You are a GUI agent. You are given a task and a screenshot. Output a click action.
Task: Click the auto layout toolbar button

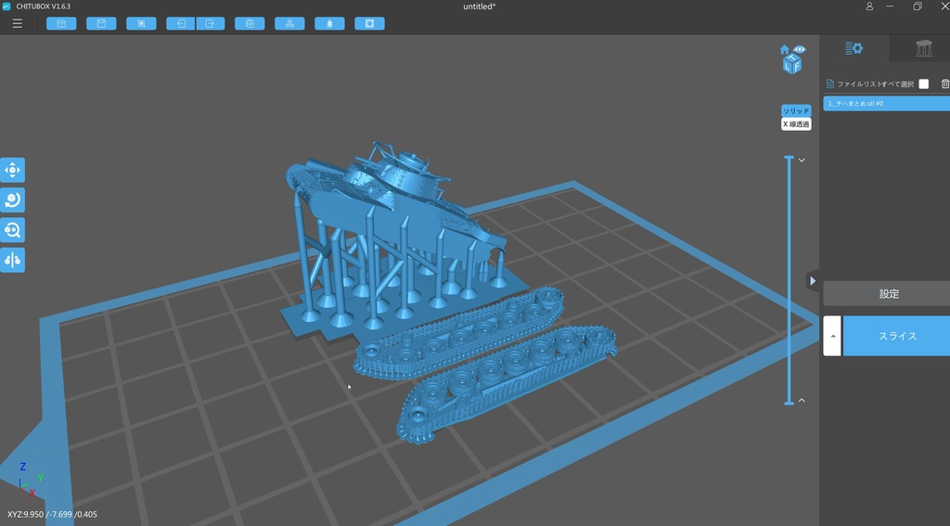pyautogui.click(x=289, y=23)
